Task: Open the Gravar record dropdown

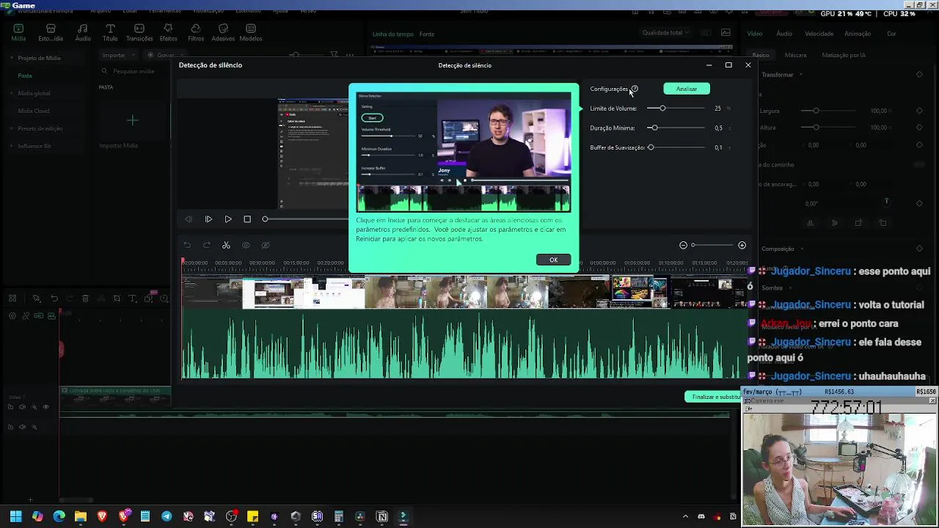Action: click(165, 55)
